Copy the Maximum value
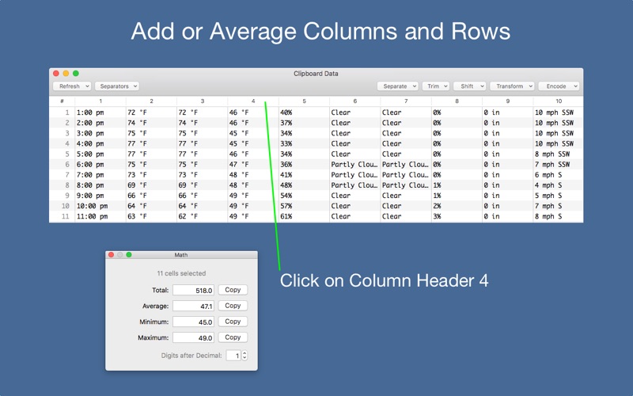633x396 pixels. [x=233, y=337]
